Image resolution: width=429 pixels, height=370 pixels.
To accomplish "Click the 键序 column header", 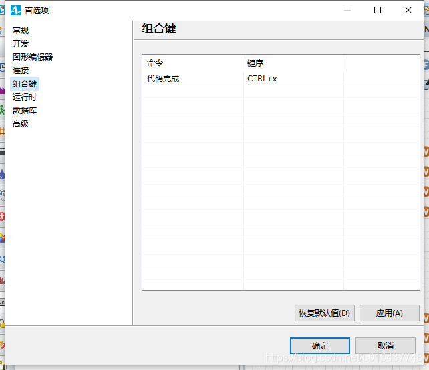I will point(293,63).
